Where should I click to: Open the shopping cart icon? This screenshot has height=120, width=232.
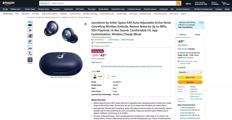pos(225,3)
